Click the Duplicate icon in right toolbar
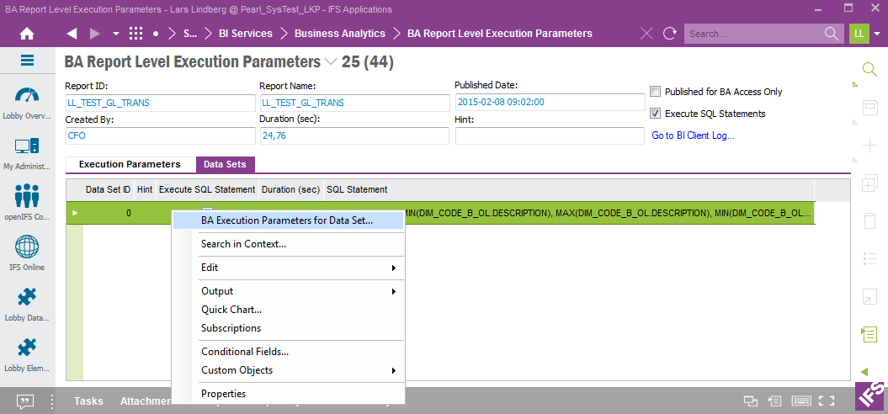 tap(869, 183)
